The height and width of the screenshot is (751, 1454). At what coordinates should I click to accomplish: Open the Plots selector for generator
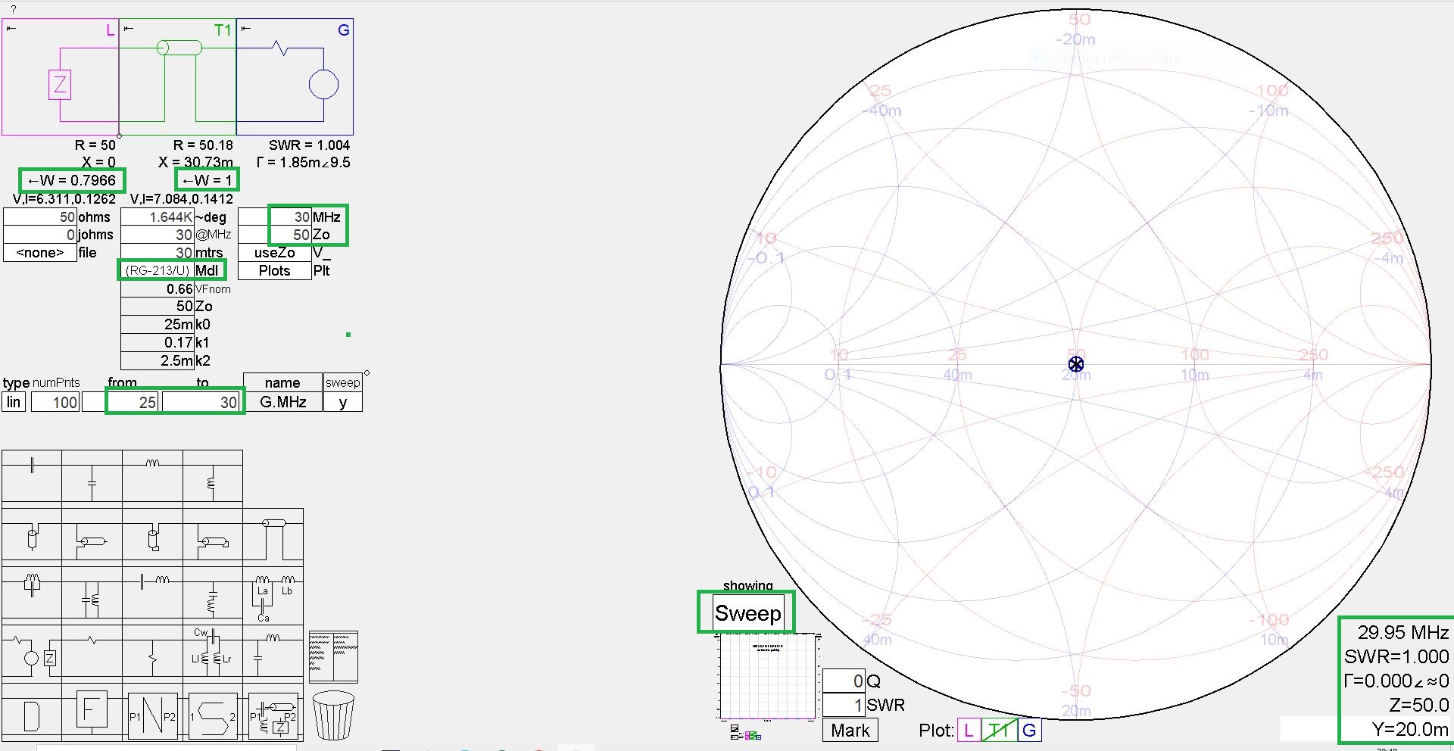[275, 271]
